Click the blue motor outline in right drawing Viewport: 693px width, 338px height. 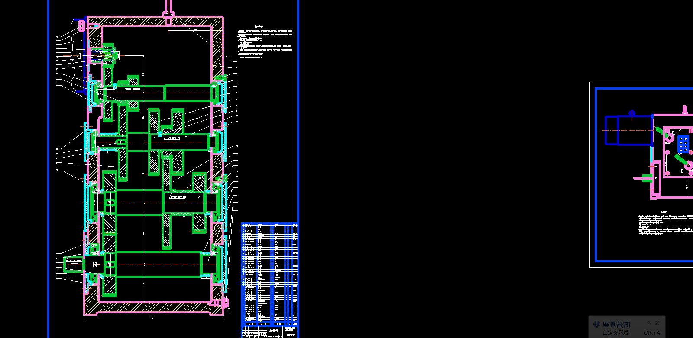pyautogui.click(x=628, y=130)
